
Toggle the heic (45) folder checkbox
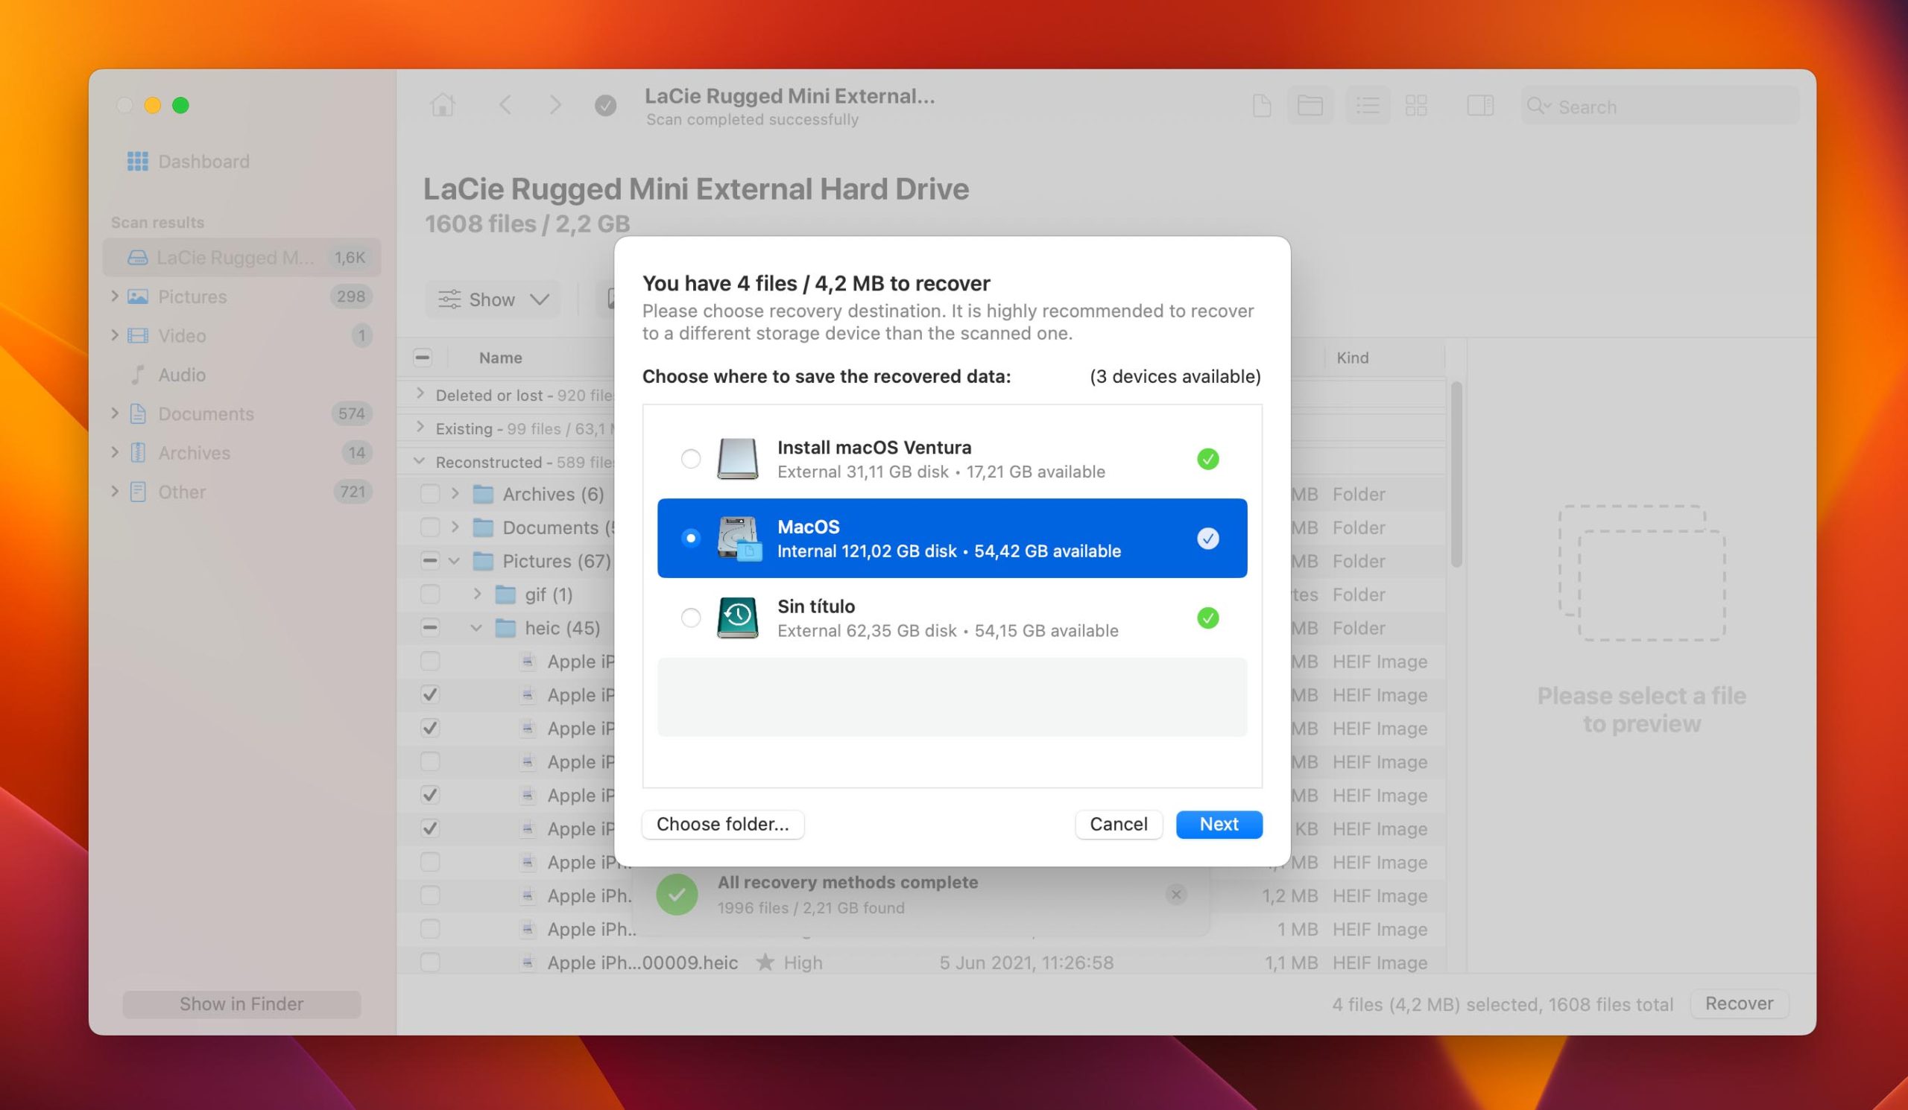tap(430, 627)
